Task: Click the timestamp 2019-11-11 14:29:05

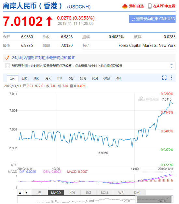Action: pos(76,23)
